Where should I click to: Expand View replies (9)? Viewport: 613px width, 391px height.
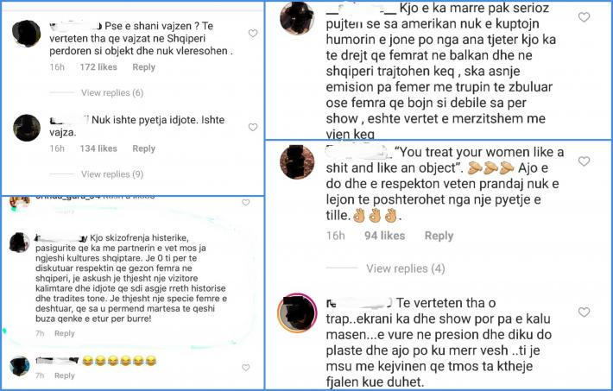[112, 174]
